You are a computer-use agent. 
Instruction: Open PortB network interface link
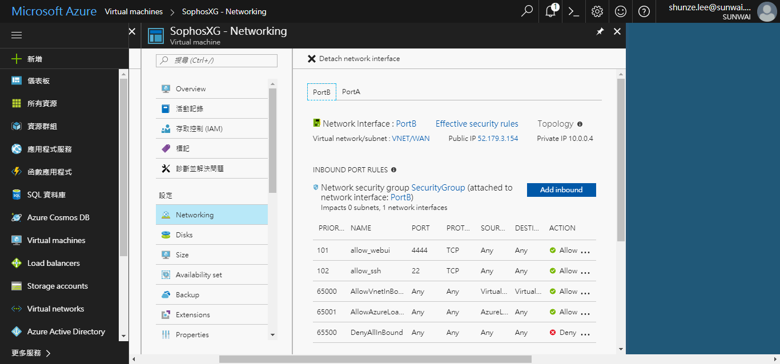(x=406, y=124)
